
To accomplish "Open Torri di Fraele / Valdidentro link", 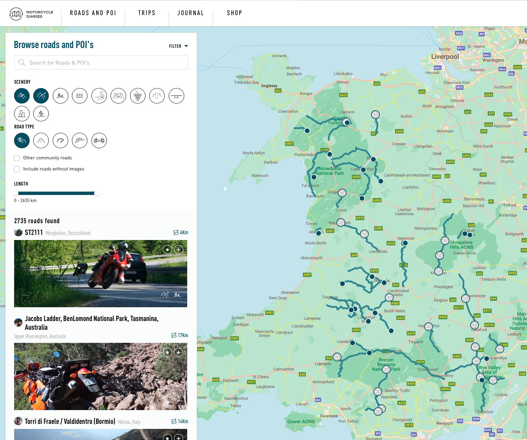I will click(x=70, y=421).
